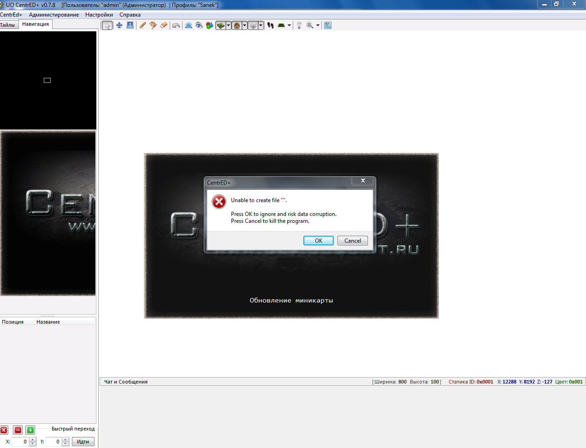Switch to the Тайлы tab
This screenshot has height=448, width=586.
pos(8,25)
